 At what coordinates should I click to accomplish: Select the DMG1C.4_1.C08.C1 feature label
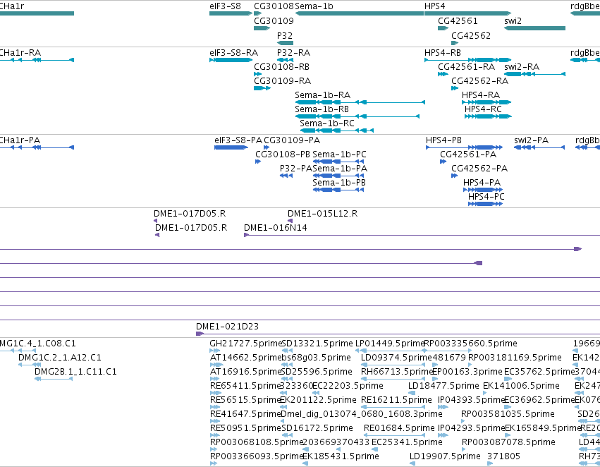(x=38, y=344)
